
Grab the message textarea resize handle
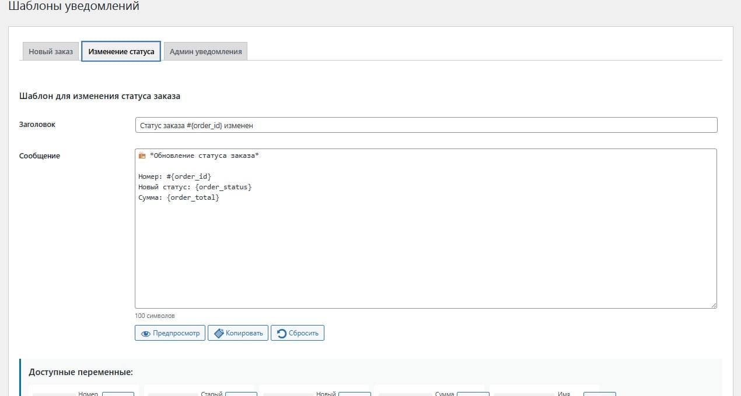pos(714,305)
